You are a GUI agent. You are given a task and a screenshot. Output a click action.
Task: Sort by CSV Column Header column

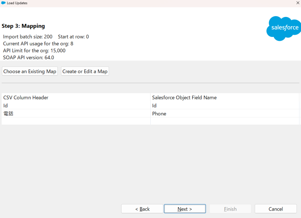[26, 97]
